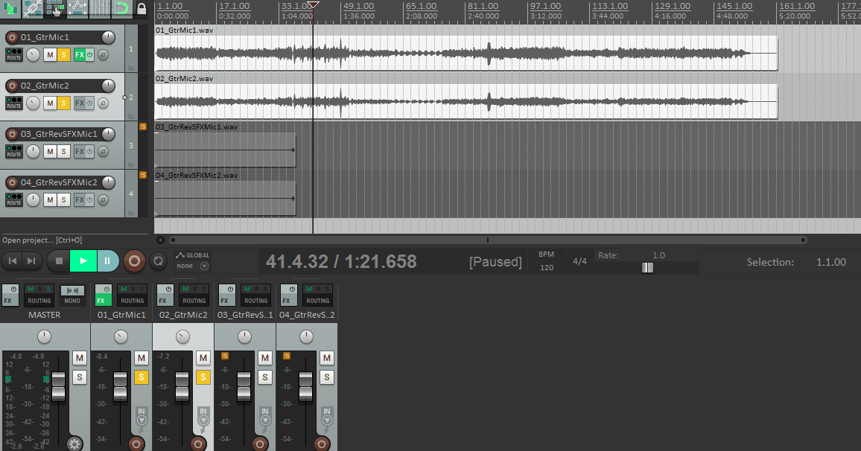861x451 pixels.
Task: Click the ROUTE button on 04_GtrRevSFXMic2
Action: click(x=13, y=199)
